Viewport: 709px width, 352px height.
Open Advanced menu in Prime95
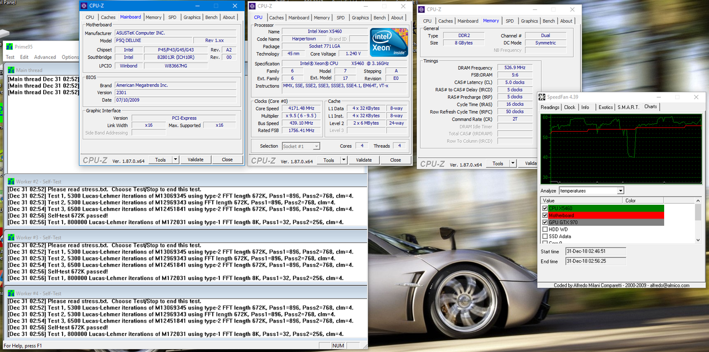click(45, 57)
